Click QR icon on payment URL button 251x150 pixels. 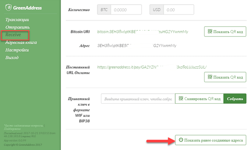tap(210, 77)
